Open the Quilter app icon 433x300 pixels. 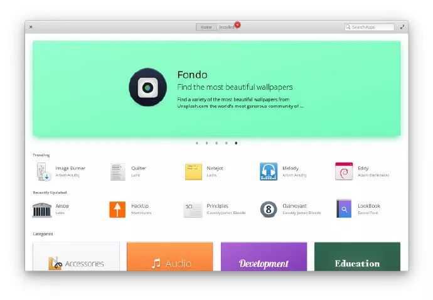(118, 172)
